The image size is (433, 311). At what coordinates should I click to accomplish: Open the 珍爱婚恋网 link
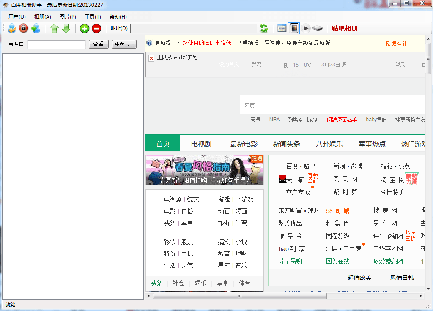coord(388,261)
